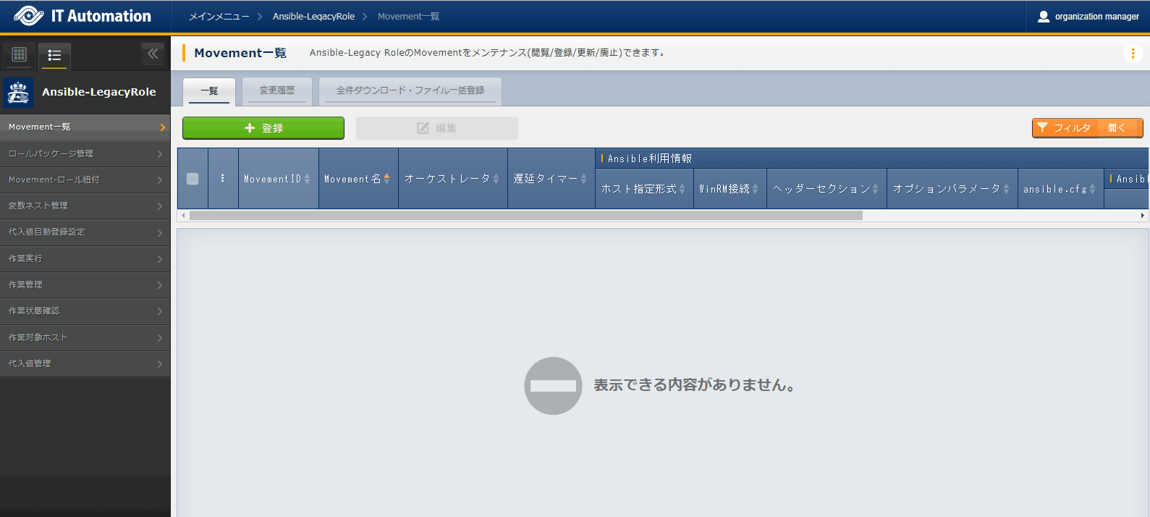1150x517 pixels.
Task: Collapse the sidebar with double-chevron icon
Action: pos(153,54)
